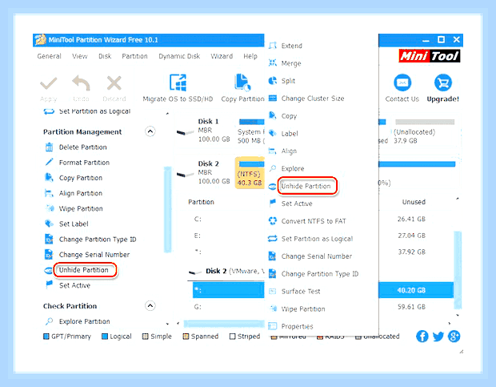
Task: Click the Unused column header
Action: [414, 202]
